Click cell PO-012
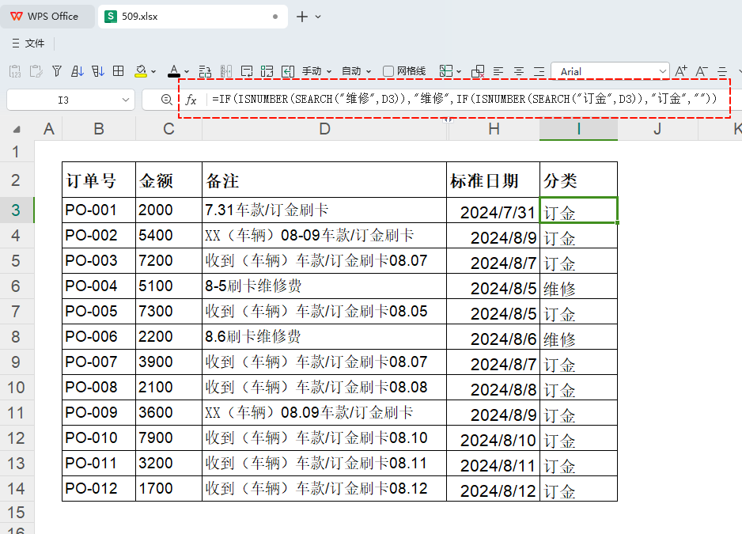 [99, 489]
